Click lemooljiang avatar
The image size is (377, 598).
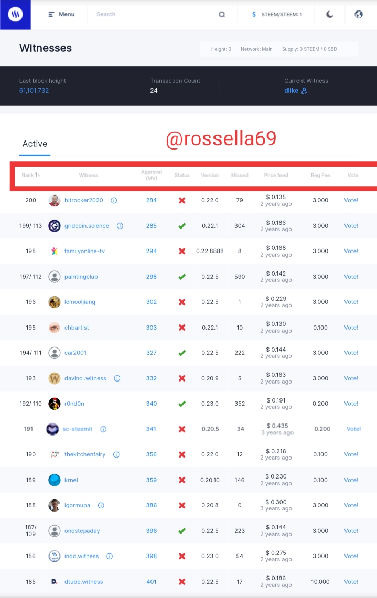[55, 302]
